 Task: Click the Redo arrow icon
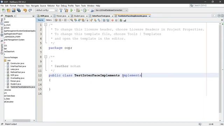pyautogui.click(x=30, y=10)
